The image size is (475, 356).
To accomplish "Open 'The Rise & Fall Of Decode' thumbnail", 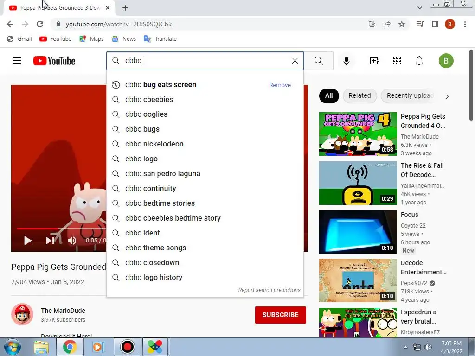I will click(358, 183).
